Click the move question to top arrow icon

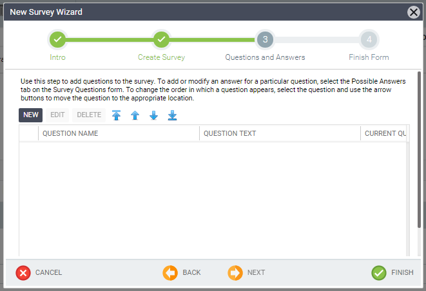pos(116,115)
